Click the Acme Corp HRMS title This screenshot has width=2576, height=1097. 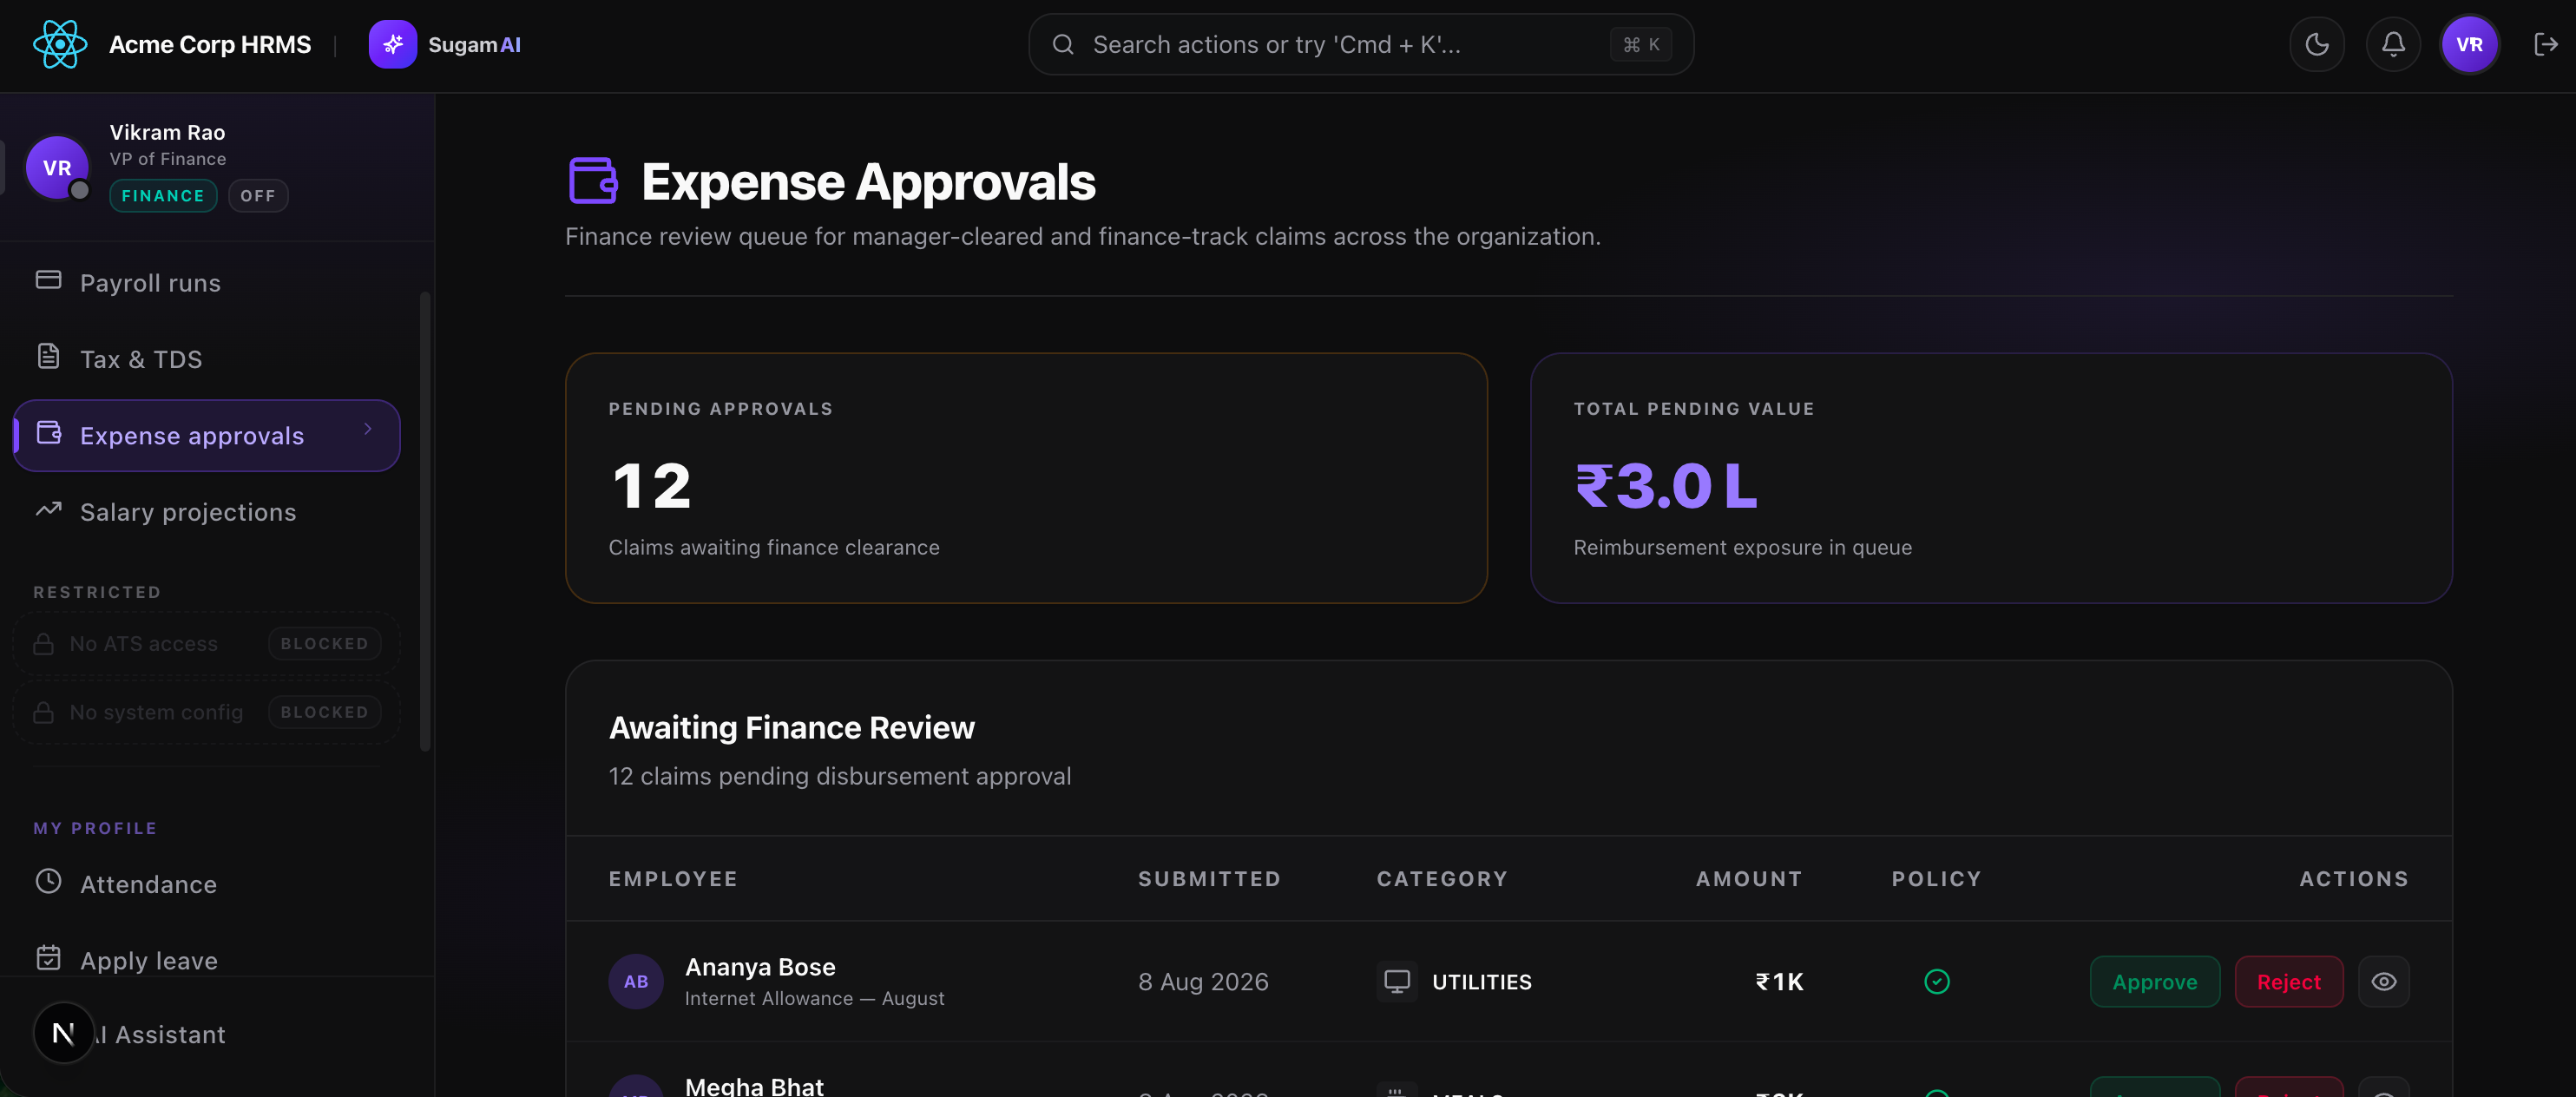[210, 44]
